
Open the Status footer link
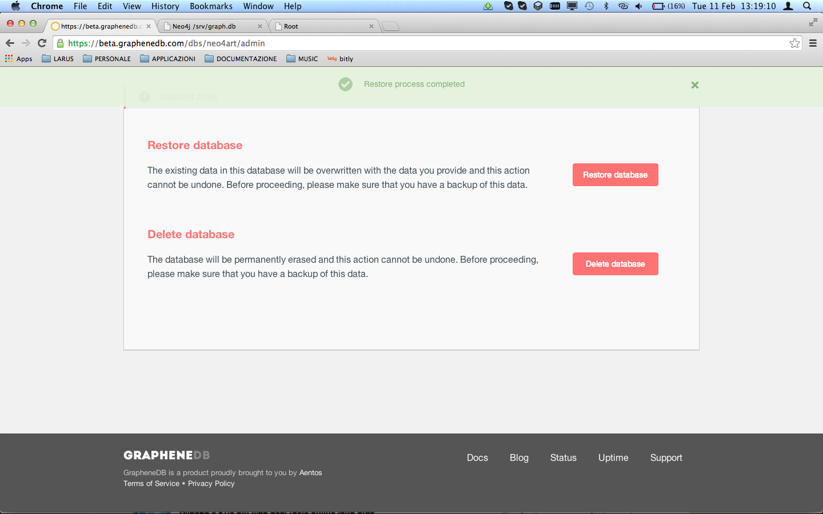(x=564, y=457)
